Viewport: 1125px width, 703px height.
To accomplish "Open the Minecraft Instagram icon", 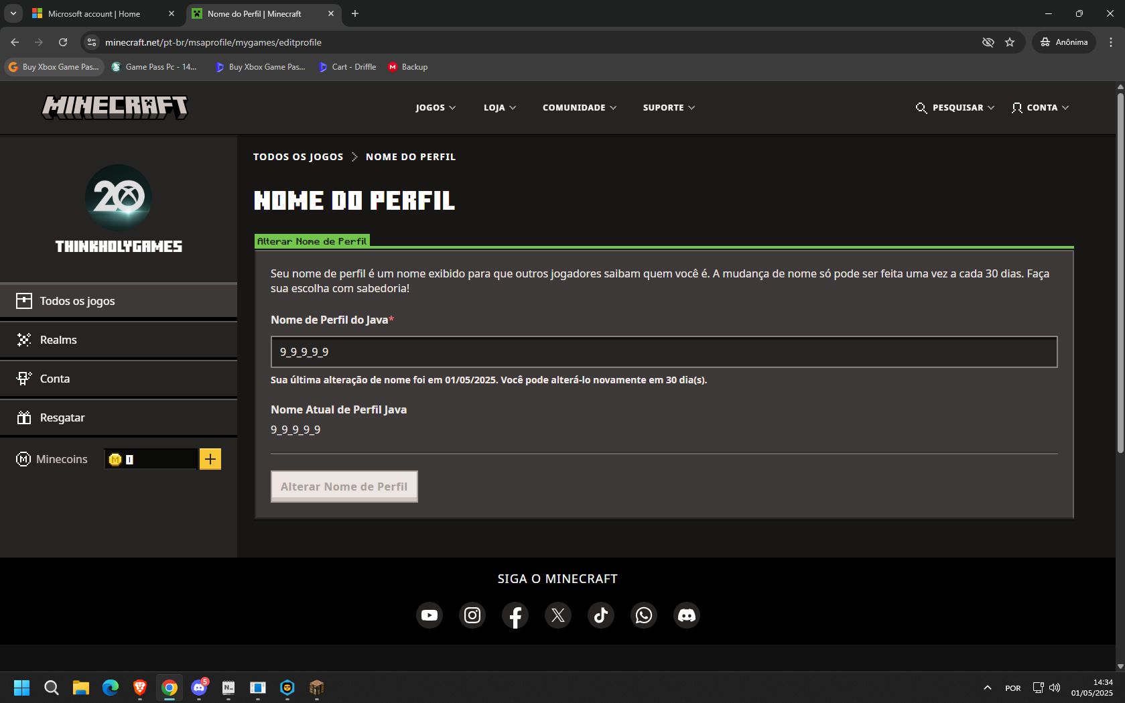I will [472, 615].
